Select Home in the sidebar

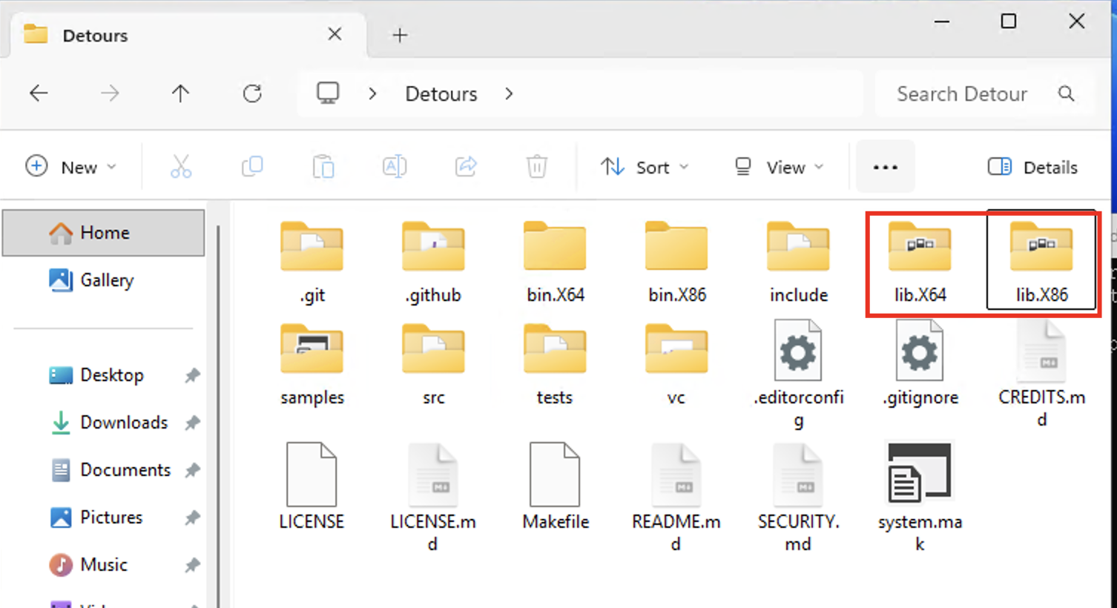(104, 233)
